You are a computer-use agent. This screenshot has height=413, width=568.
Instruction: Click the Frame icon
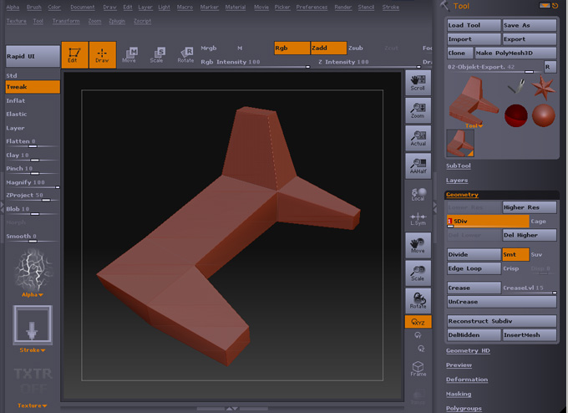click(418, 369)
